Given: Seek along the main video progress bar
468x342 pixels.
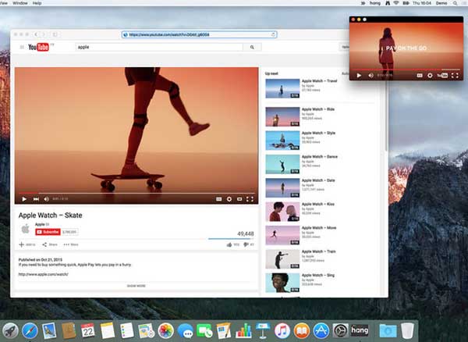Looking at the screenshot, I should pos(136,193).
